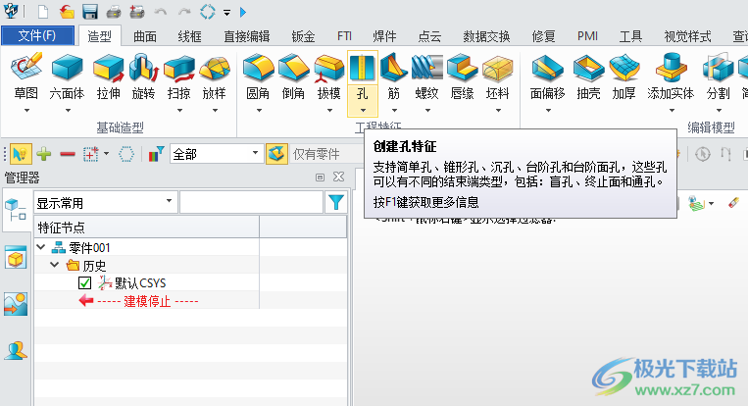Viewport: 748px width, 406px height.
Task: Click the Print icon
Action: [114, 12]
